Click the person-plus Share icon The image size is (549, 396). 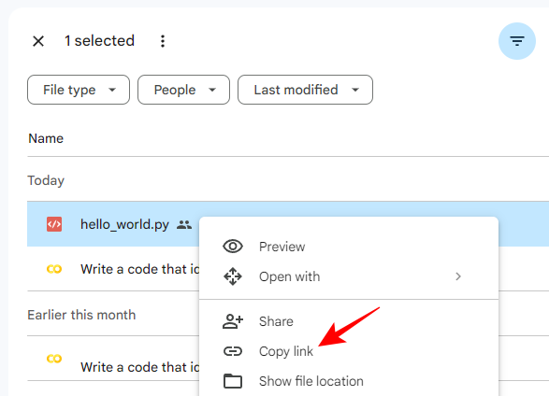coord(233,321)
